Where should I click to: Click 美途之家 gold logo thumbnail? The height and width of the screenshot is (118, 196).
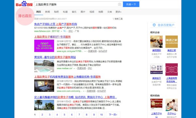click(x=171, y=42)
